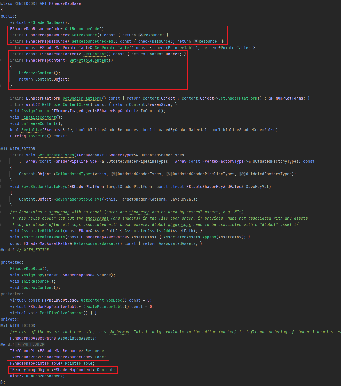Click the '#if WITH_EDITOR' inlay hint after #endif

pyautogui.click(x=31, y=344)
